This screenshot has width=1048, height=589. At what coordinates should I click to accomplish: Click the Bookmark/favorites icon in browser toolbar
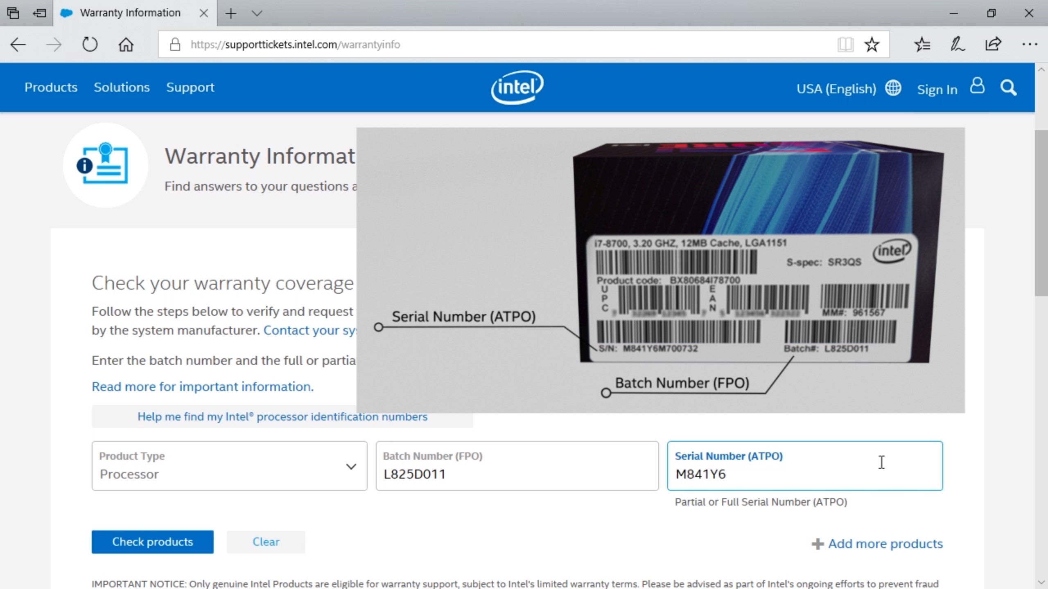[873, 45]
